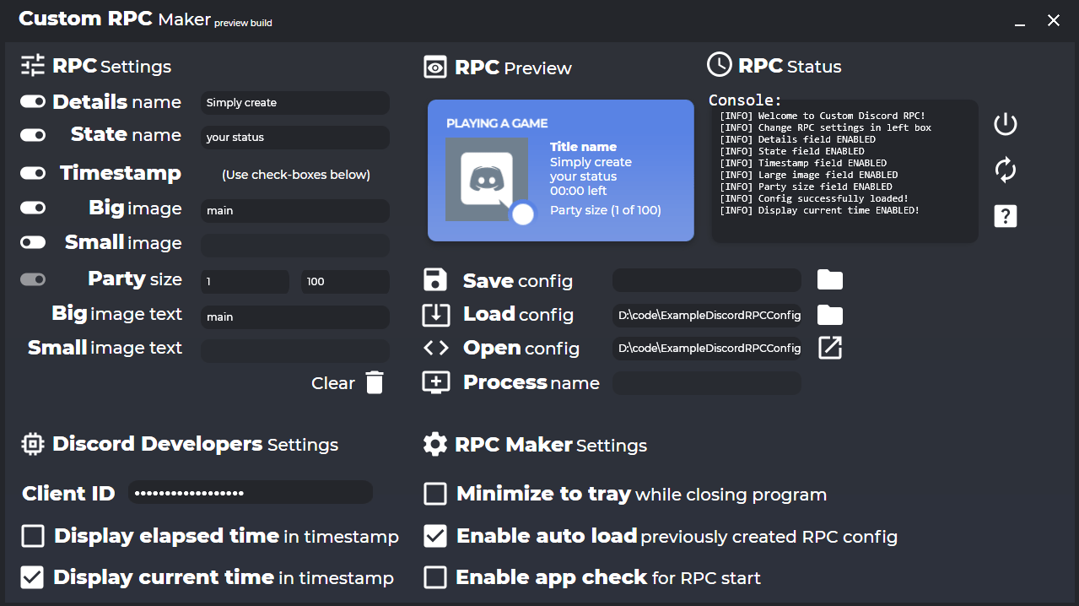Browse folder for Load config path
Viewport: 1079px width, 606px height.
tap(830, 315)
